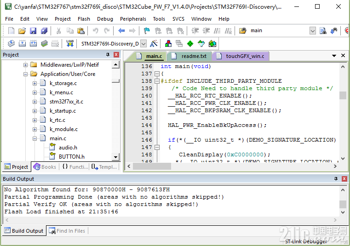This screenshot has height=246, width=350.
Task: Switch to the touchGFX_win.c editor tab
Action: [x=241, y=56]
